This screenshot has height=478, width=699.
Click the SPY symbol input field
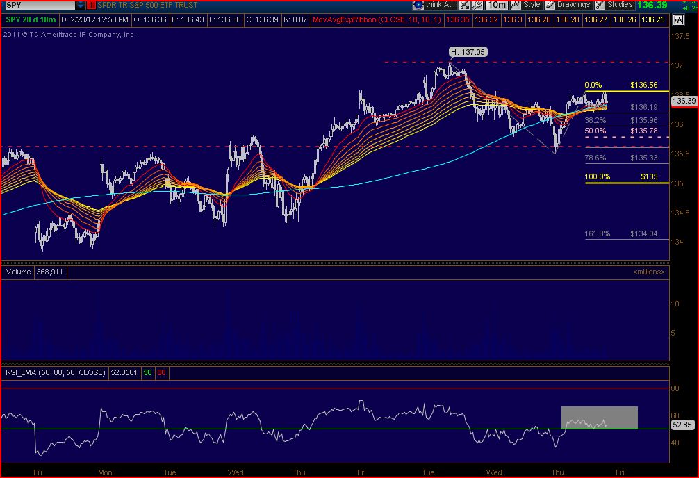pos(39,6)
